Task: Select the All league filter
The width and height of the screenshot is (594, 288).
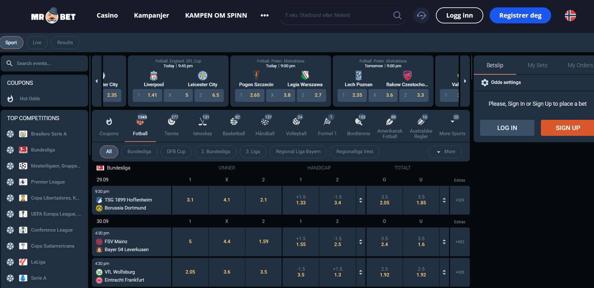Action: point(109,152)
